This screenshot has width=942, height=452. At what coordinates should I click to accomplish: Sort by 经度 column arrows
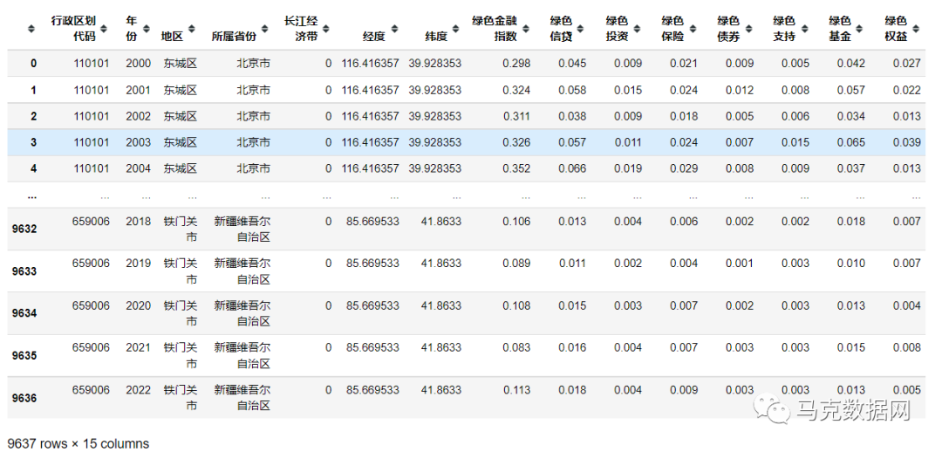pyautogui.click(x=394, y=28)
